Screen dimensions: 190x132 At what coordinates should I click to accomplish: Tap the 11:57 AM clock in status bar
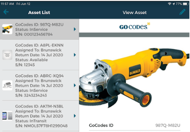tap(7, 4)
